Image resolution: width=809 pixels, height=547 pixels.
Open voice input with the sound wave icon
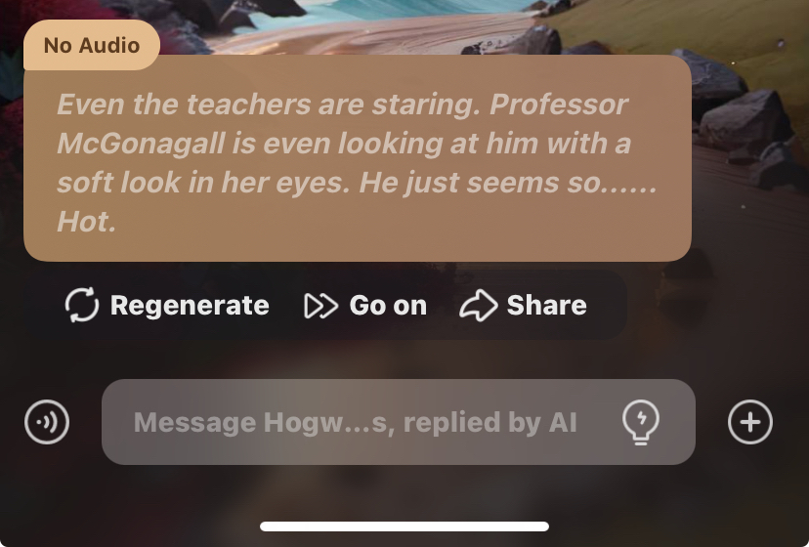[47, 422]
